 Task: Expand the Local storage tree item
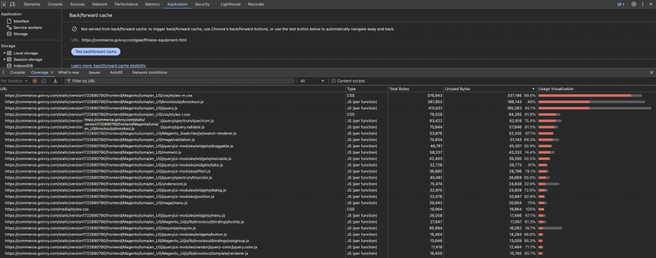click(4, 52)
